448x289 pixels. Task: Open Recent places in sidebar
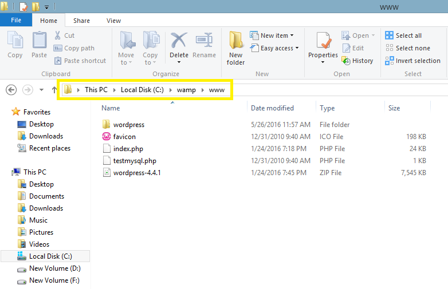(x=50, y=148)
